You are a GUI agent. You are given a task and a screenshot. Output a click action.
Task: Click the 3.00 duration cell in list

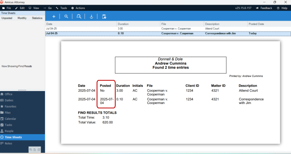click(x=120, y=29)
